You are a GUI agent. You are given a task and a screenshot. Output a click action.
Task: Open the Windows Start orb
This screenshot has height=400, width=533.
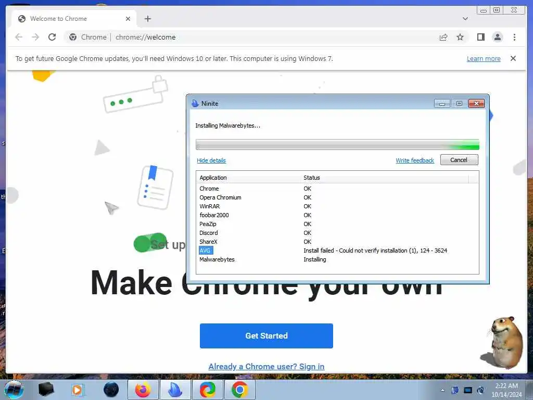[14, 390]
